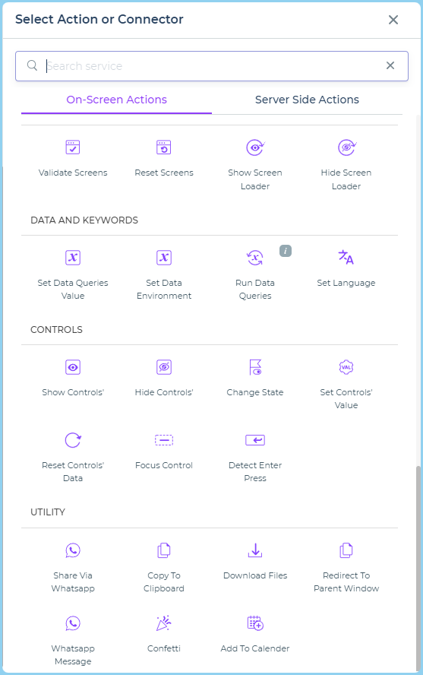The image size is (423, 675).
Task: Choose Set Data Queries Value icon
Action: (73, 258)
